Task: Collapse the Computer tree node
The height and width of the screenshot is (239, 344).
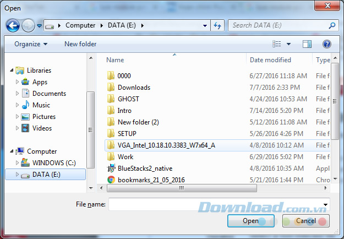Action: point(12,151)
